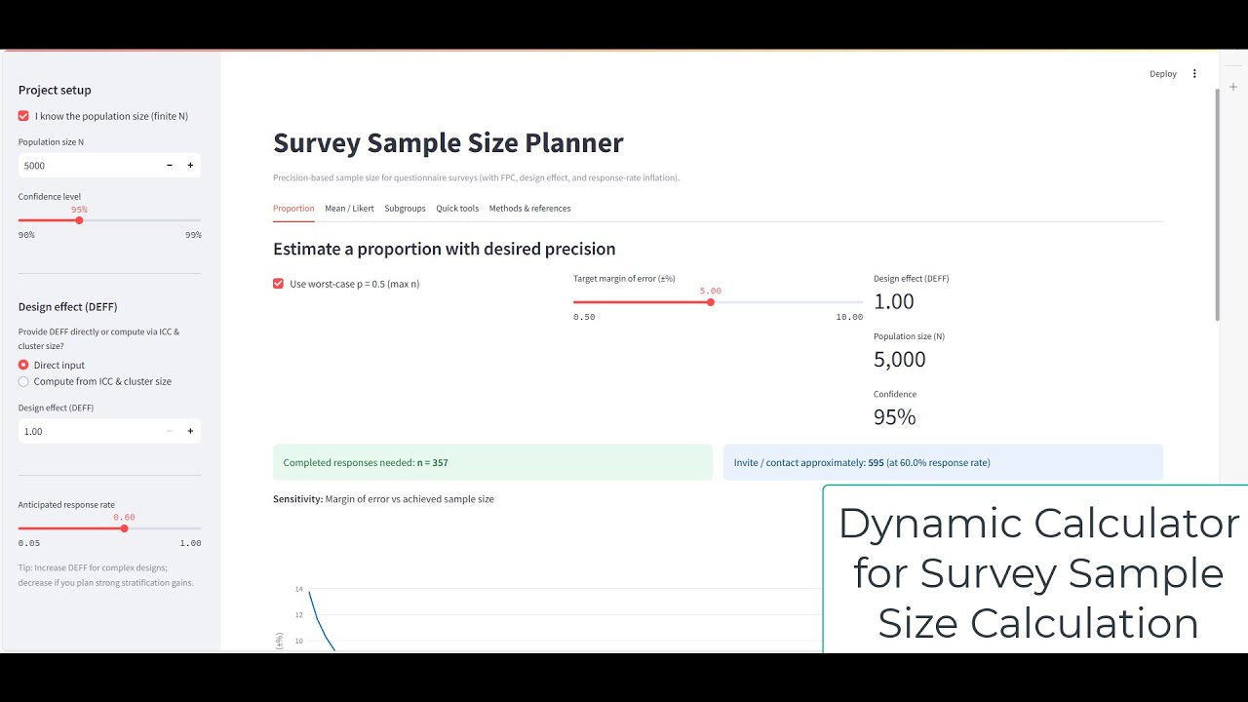Image resolution: width=1248 pixels, height=702 pixels.
Task: Toggle 'I know the population size' checkbox
Action: pyautogui.click(x=23, y=116)
